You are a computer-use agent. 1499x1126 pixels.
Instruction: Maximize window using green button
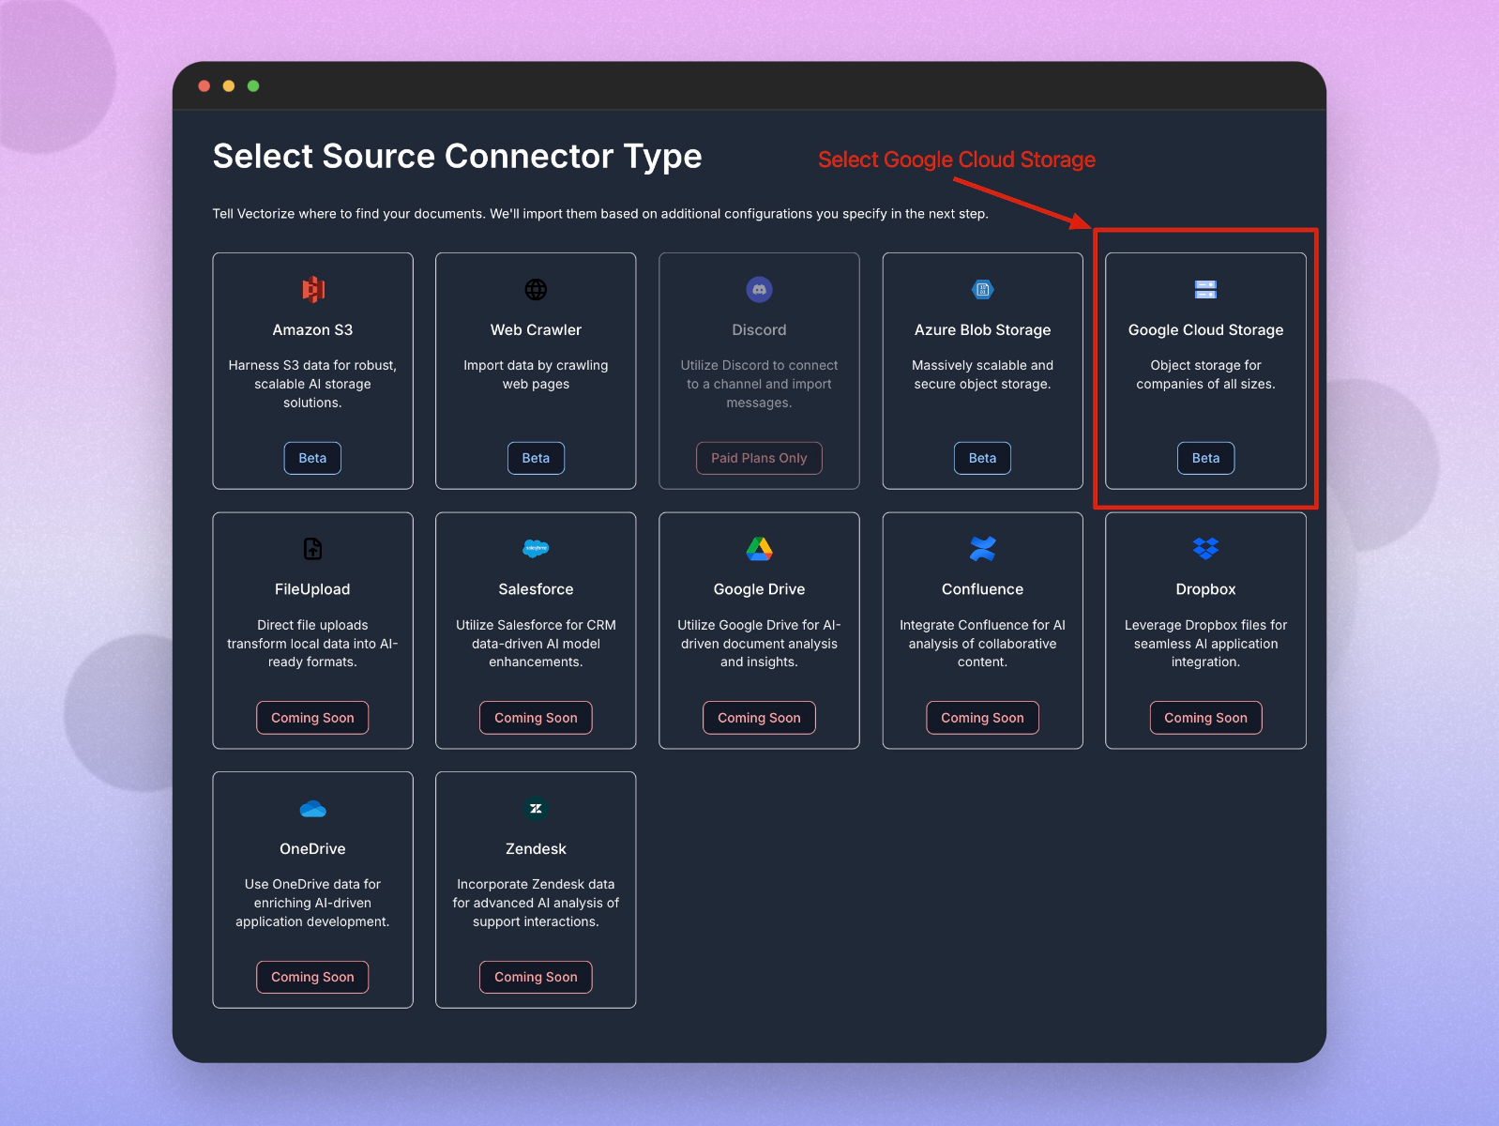pos(253,86)
